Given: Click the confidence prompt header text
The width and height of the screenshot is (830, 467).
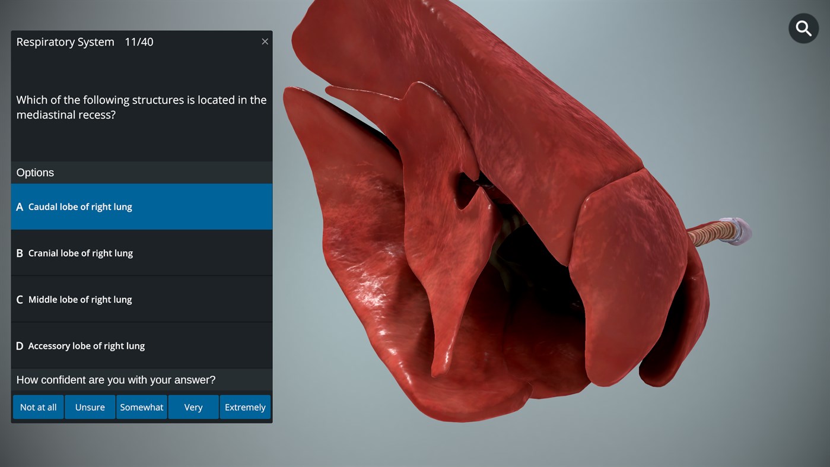Looking at the screenshot, I should pos(116,380).
